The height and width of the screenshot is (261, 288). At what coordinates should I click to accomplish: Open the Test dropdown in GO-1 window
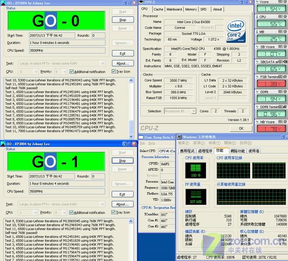pos(102,204)
